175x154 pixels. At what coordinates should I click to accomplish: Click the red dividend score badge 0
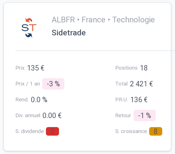(52, 131)
